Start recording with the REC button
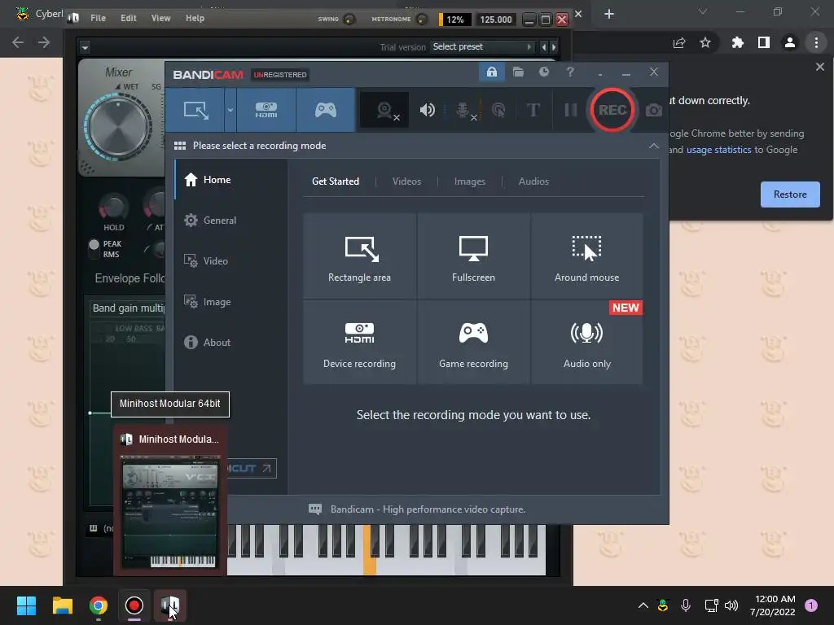The height and width of the screenshot is (625, 834). click(x=612, y=110)
